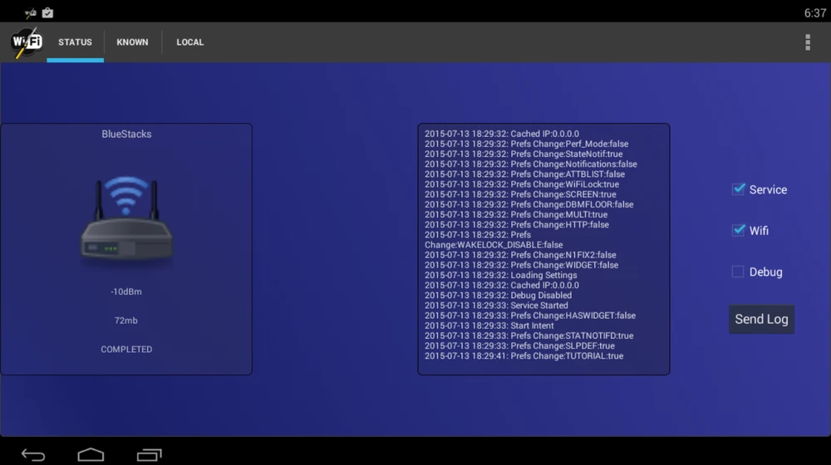Tap the 72mb link speed value

pyautogui.click(x=126, y=321)
